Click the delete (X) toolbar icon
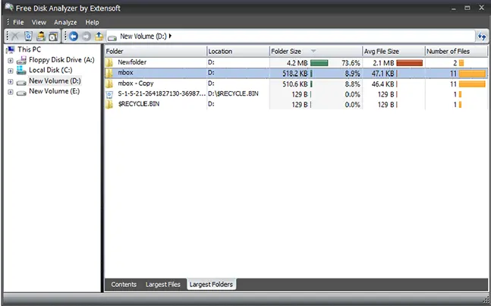Image resolution: width=491 pixels, height=306 pixels. (15, 36)
